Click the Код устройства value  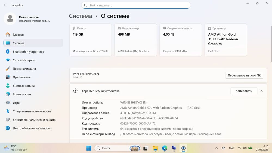[149, 118]
